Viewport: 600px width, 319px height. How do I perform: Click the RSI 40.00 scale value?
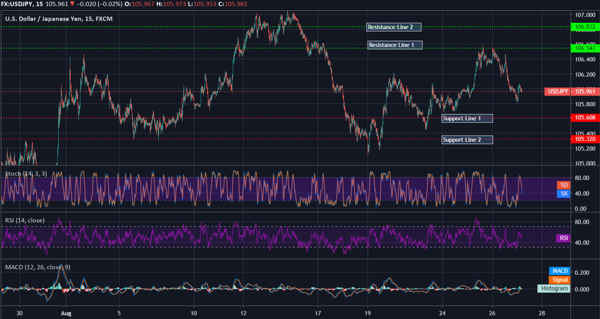582,243
